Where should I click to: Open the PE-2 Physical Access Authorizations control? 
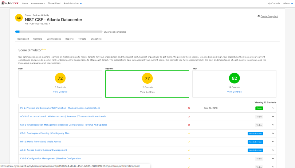[60, 108]
